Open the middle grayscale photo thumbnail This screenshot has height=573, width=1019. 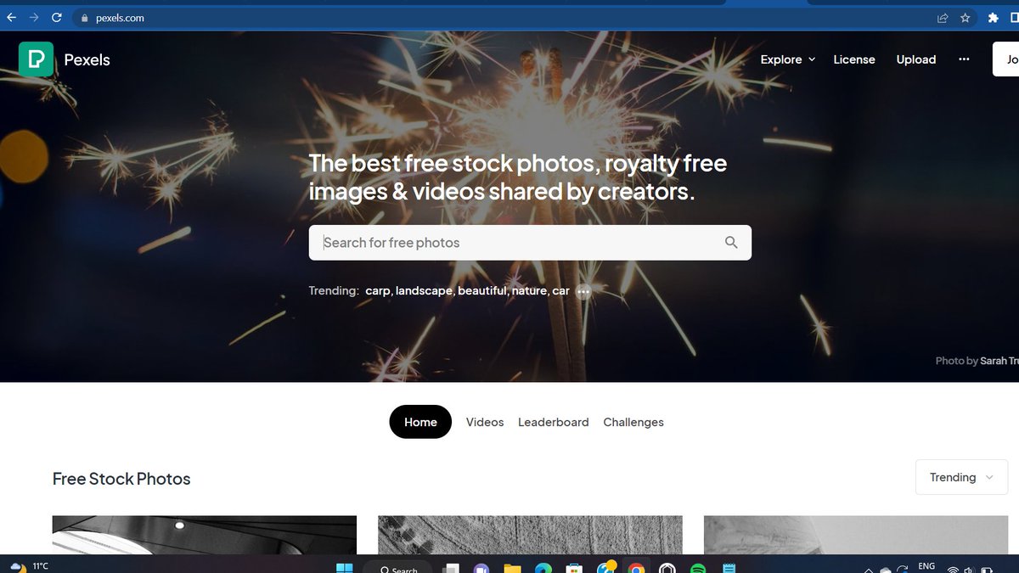click(530, 535)
